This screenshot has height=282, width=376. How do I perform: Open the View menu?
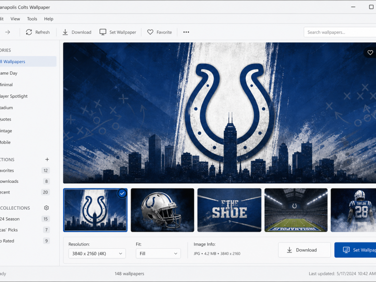(15, 19)
